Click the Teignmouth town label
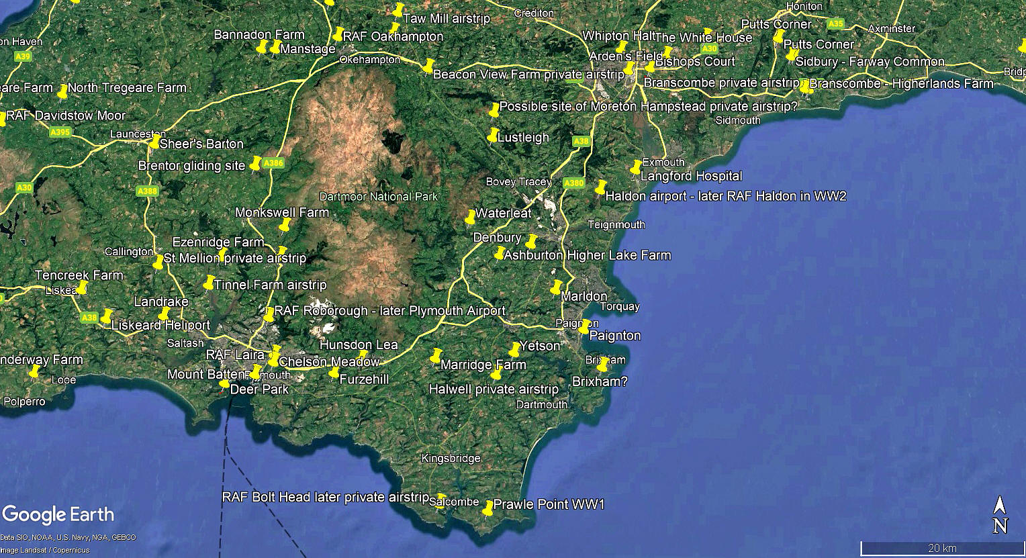 pos(616,225)
